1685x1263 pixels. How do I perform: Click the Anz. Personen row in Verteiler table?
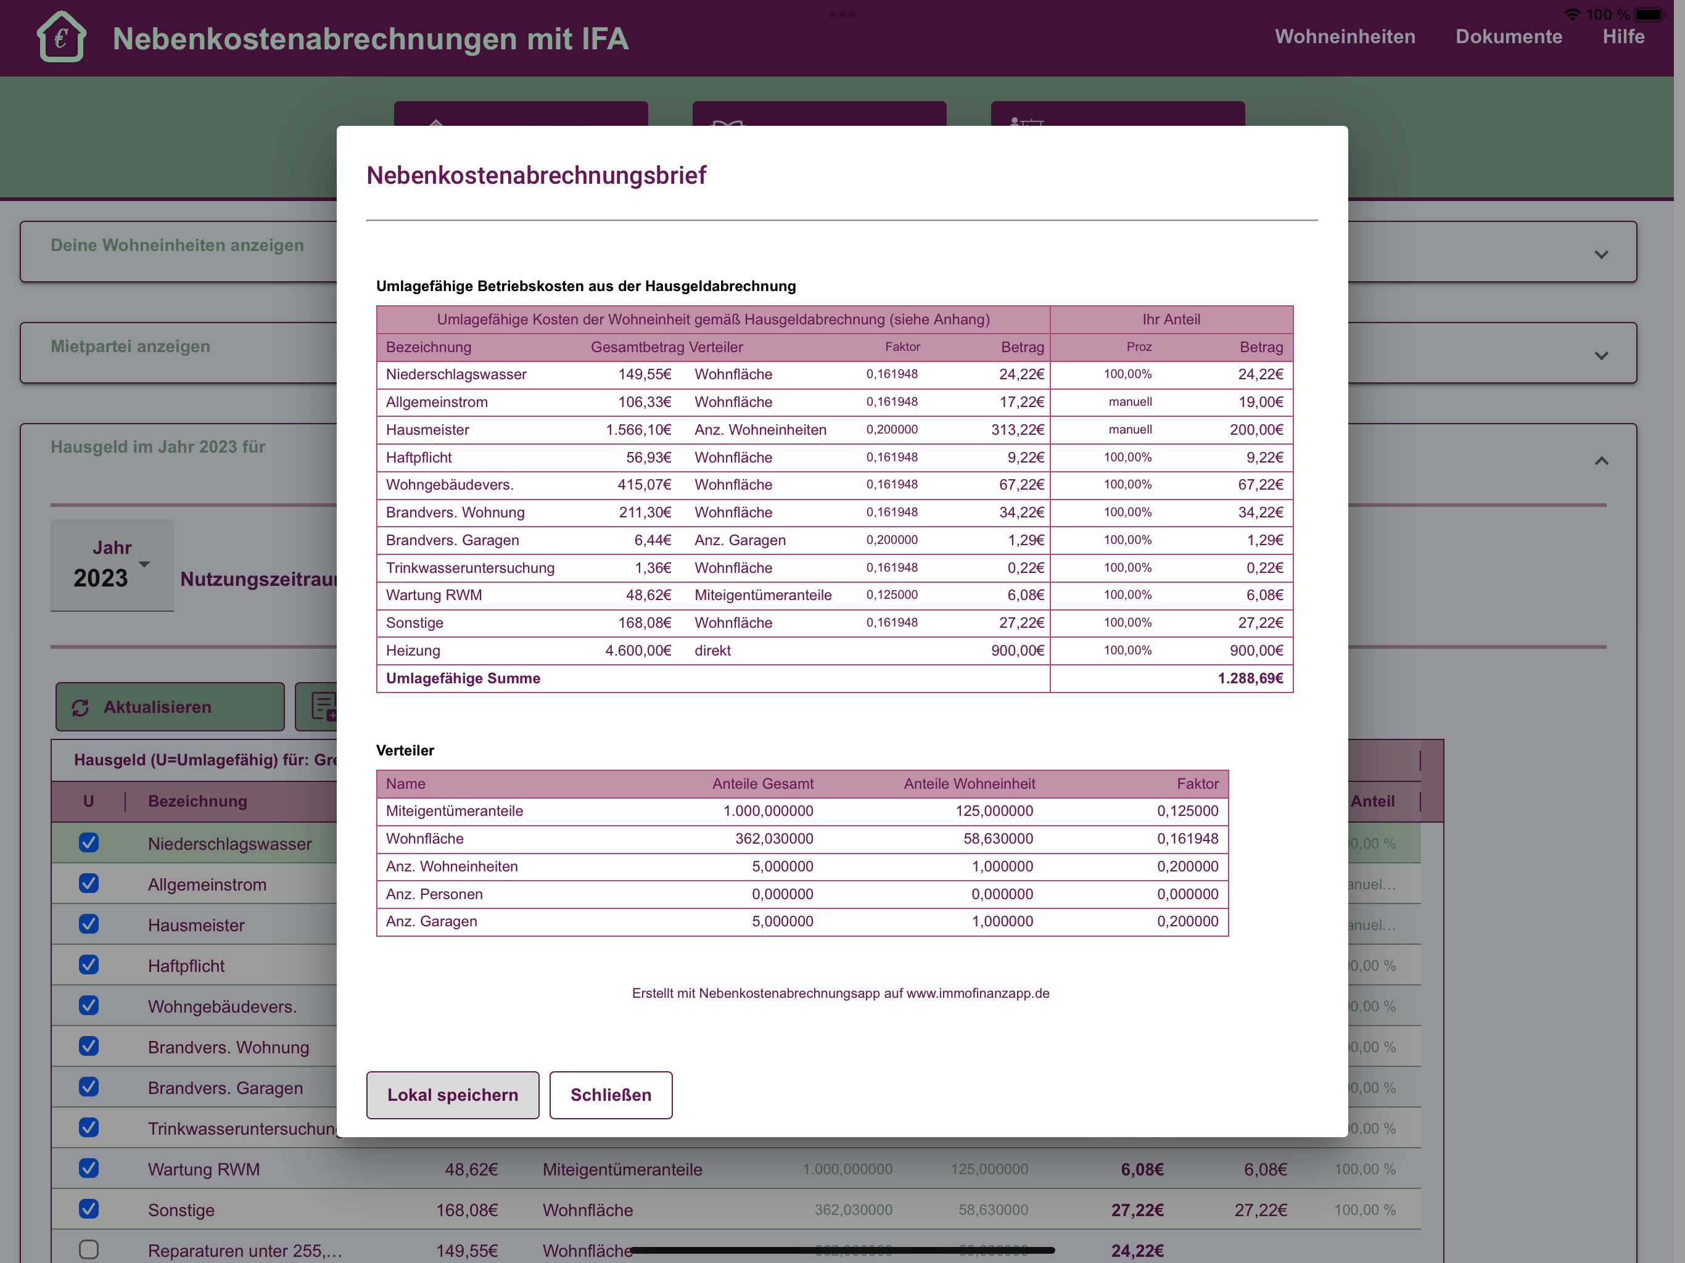click(802, 894)
